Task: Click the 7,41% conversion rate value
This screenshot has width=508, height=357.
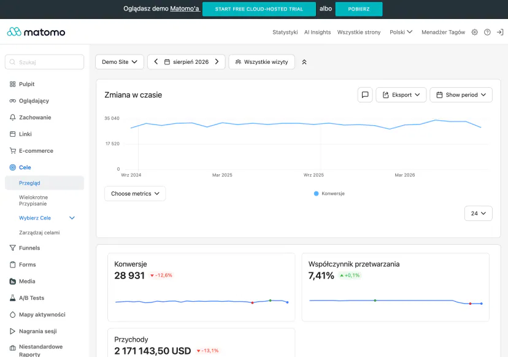Action: point(321,275)
